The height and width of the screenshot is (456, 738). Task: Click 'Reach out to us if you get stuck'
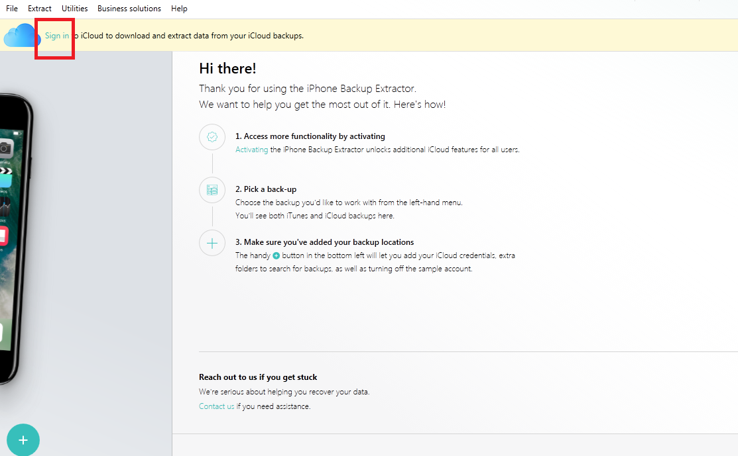(x=258, y=377)
